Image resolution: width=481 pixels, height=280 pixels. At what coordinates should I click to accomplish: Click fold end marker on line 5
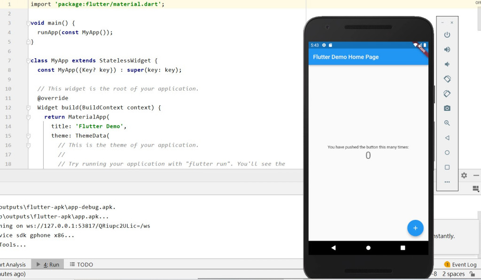(28, 42)
